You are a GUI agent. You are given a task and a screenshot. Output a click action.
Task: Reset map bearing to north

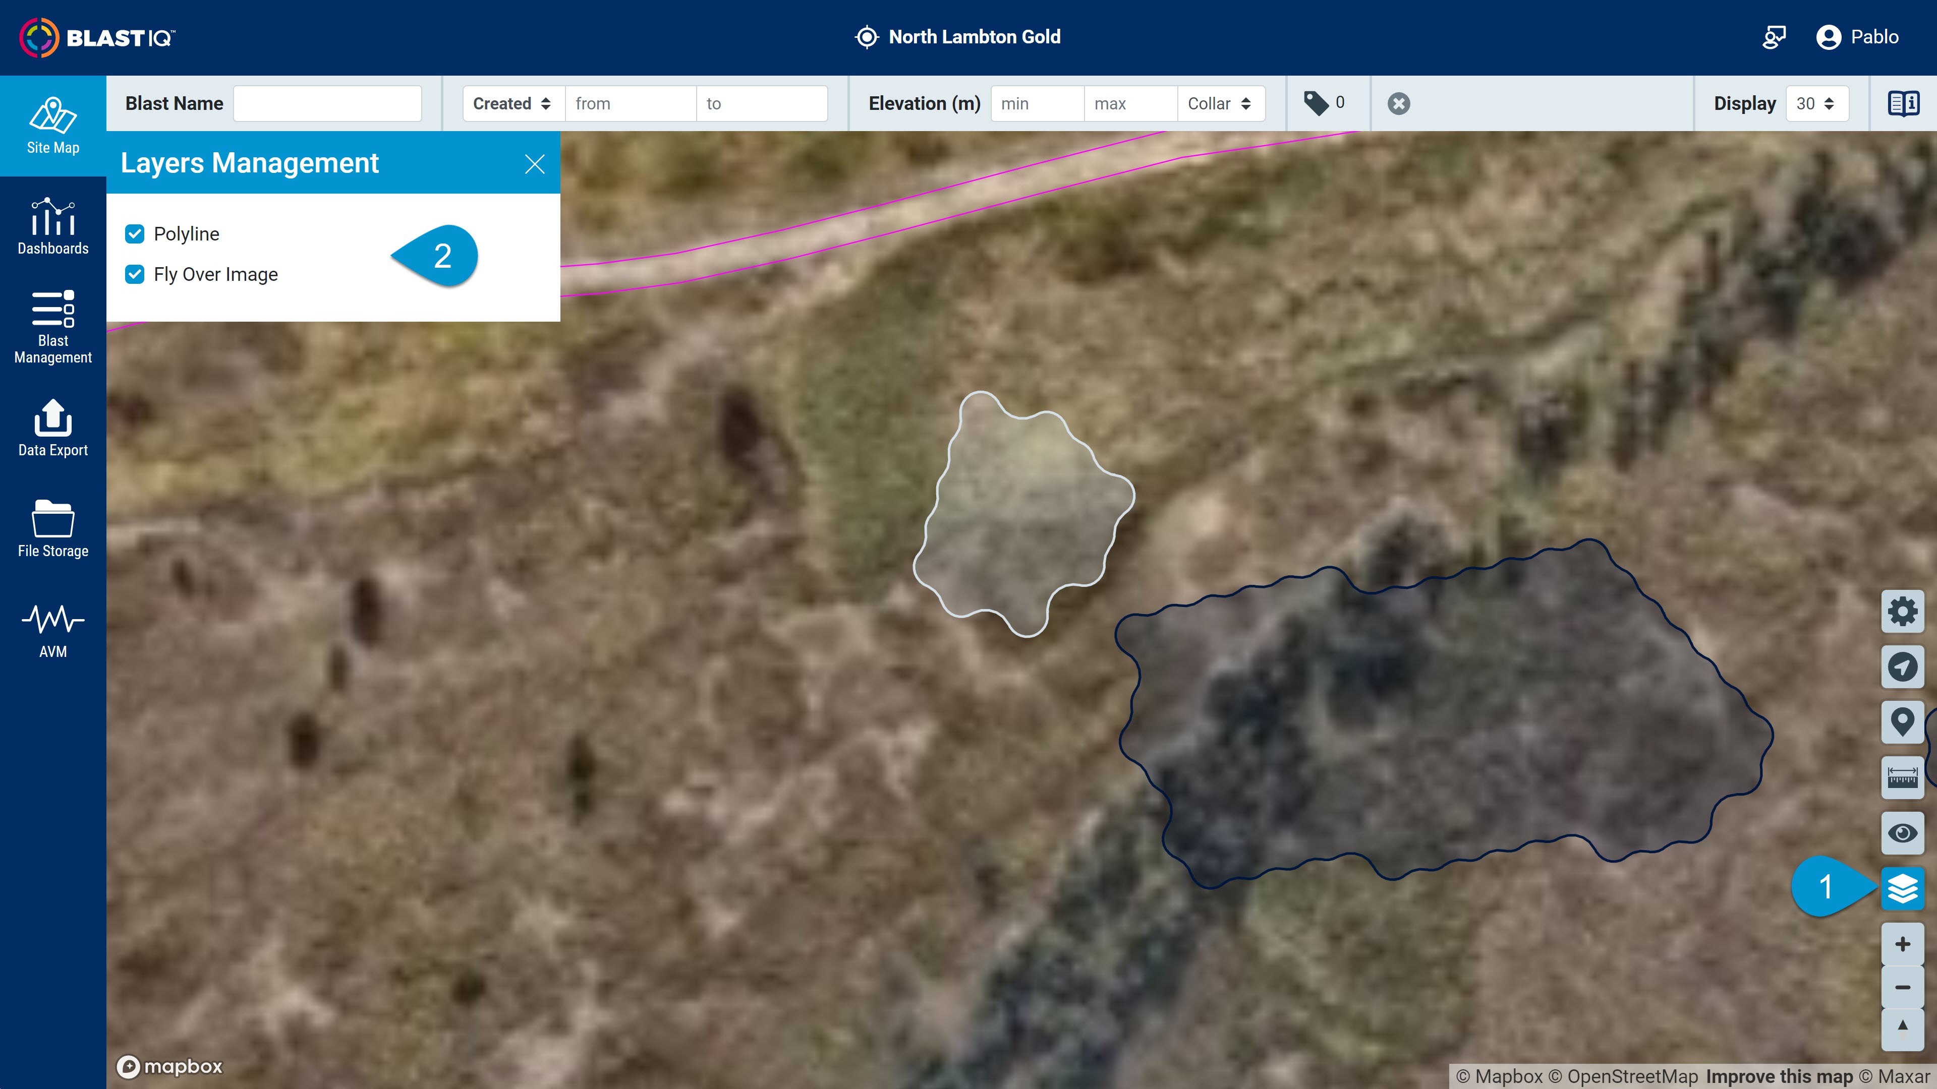pos(1902,1029)
